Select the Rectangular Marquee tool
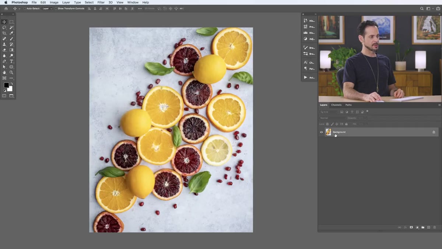Screen dimensions: 442x249 click(11, 22)
